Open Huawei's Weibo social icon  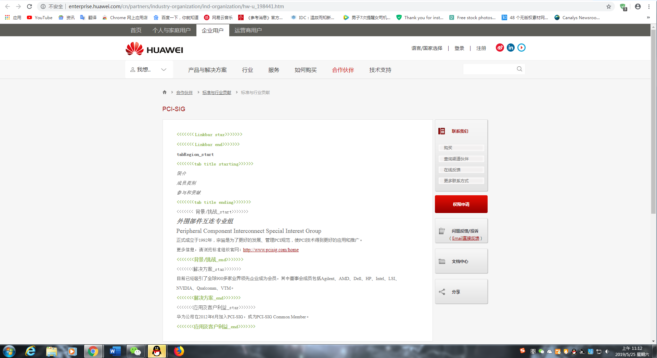[x=500, y=48]
